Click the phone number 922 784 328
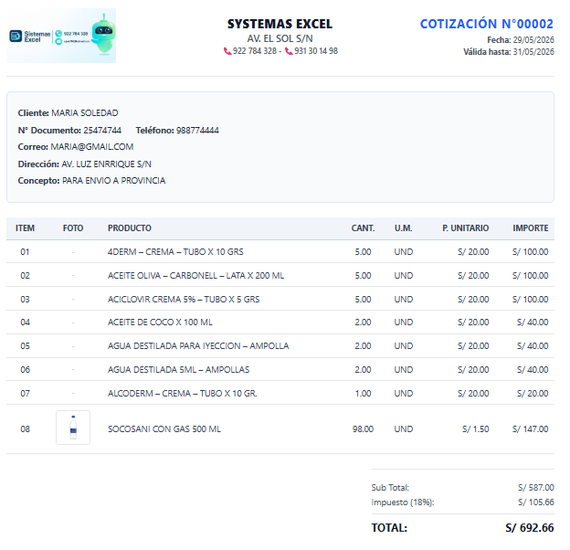The width and height of the screenshot is (570, 550). coord(255,51)
